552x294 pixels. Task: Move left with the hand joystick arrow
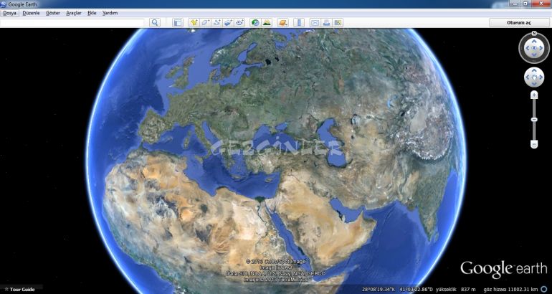(528, 77)
